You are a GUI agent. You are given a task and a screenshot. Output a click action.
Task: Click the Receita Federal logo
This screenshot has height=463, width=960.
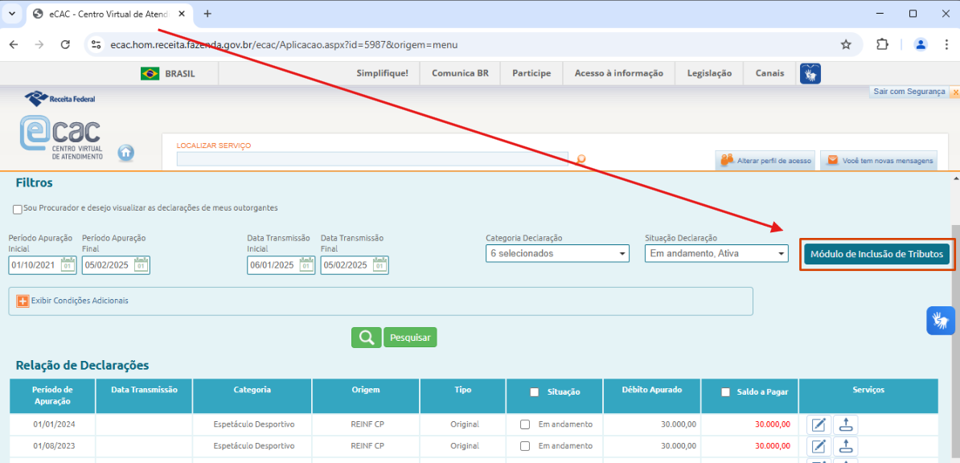[x=60, y=97]
